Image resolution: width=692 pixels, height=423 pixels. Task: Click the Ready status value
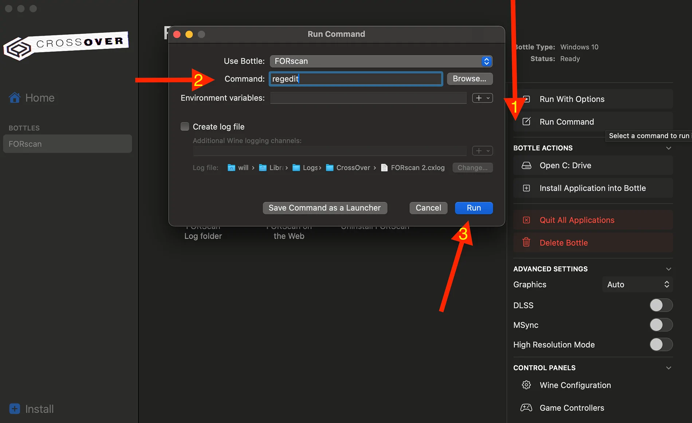point(570,59)
